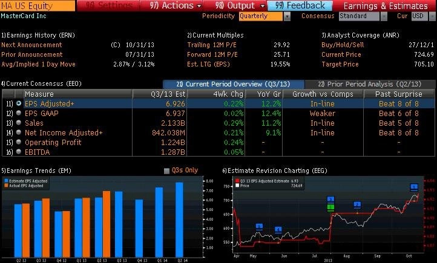Select the Operating Profit radio button
Viewport: 437px width, 263px height.
pyautogui.click(x=19, y=142)
